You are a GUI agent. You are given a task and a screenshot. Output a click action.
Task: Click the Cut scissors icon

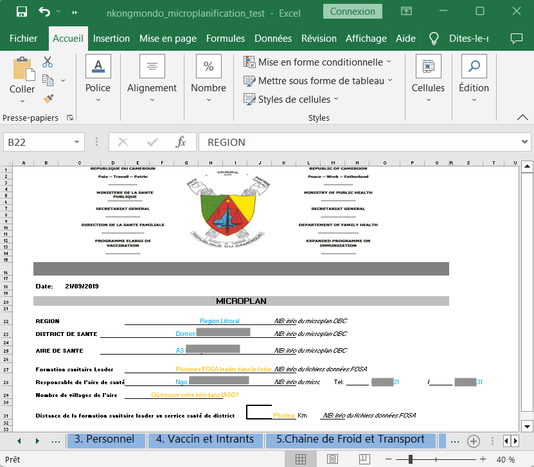pyautogui.click(x=48, y=62)
